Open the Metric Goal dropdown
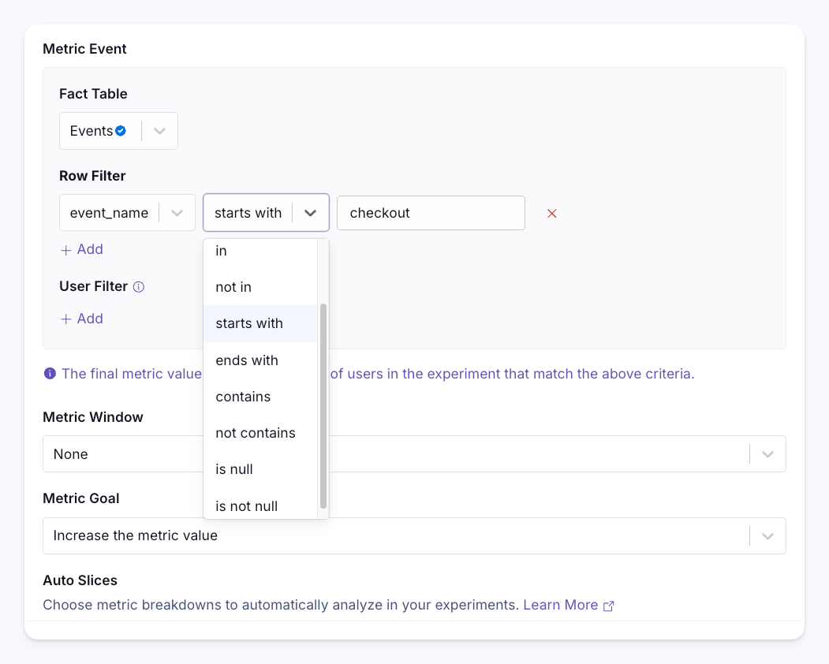 point(767,536)
